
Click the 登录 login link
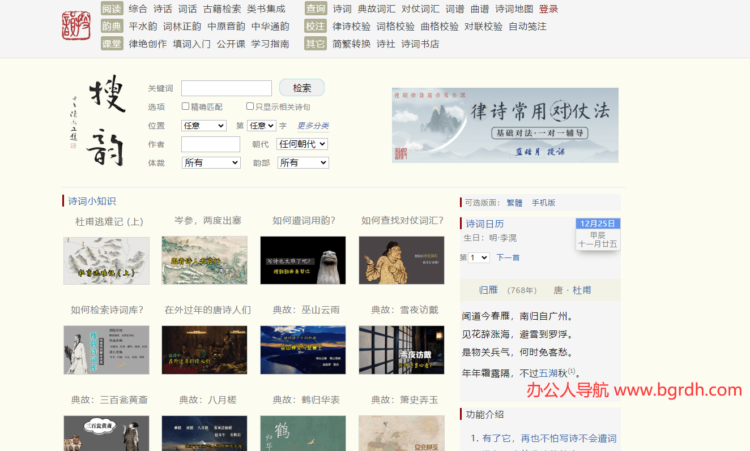(549, 8)
